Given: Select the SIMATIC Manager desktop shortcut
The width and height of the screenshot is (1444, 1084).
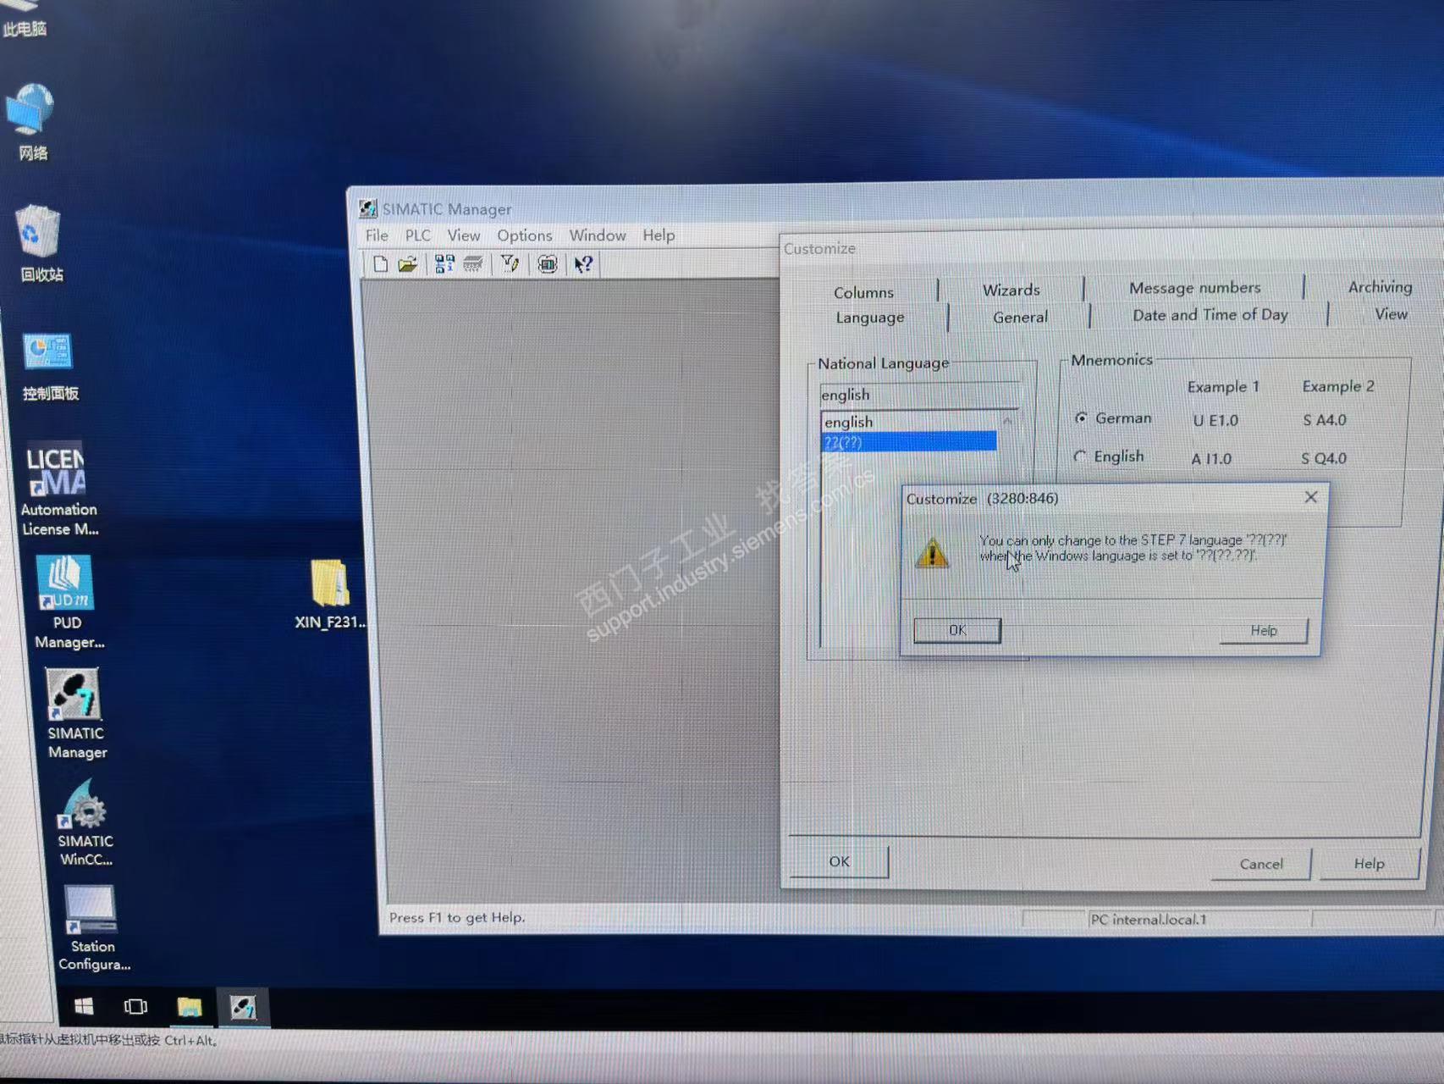Looking at the screenshot, I should (76, 714).
